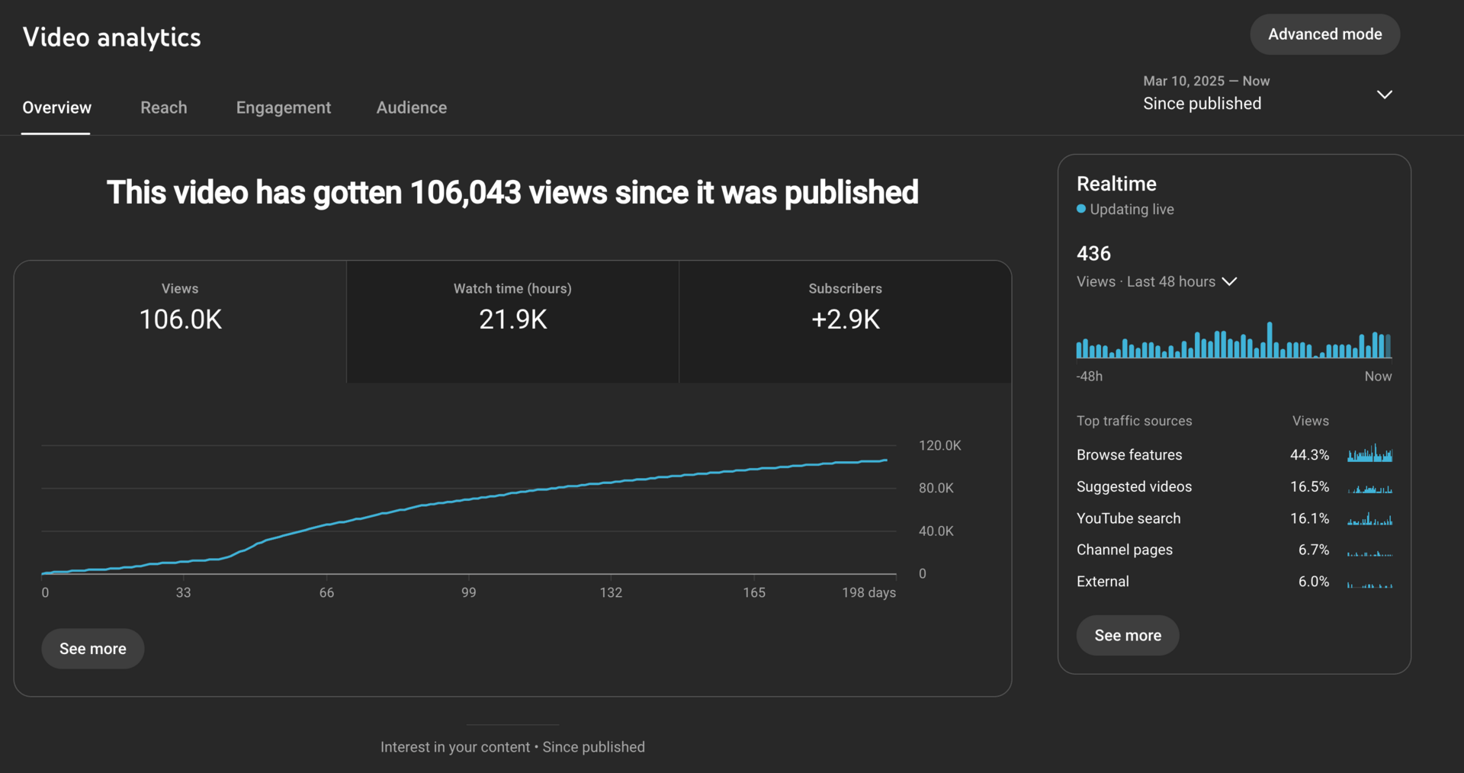Click the Mar 10, 2025 — Now label
The width and height of the screenshot is (1464, 773).
click(1206, 81)
